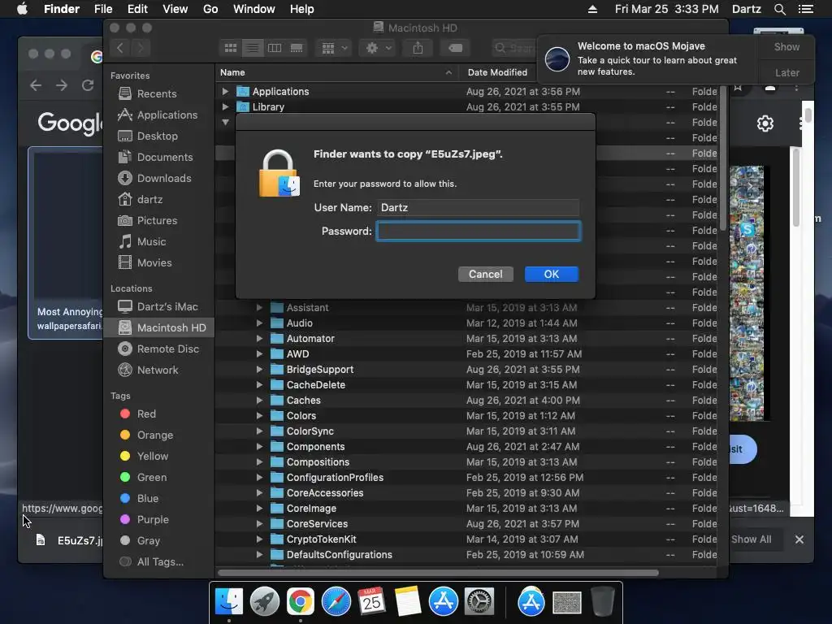Expand the Applications folder row
Viewport: 832px width, 624px height.
tap(225, 91)
